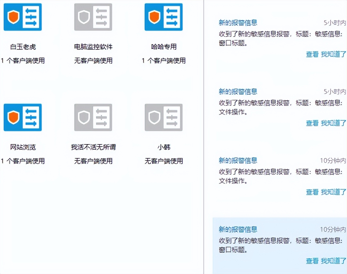Click 查看 on the 10分钟内 文件操作 alert
347x274 pixels.
click(x=312, y=192)
